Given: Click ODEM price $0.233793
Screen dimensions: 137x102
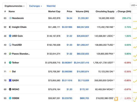Looking at the screenshot, I should (x=67, y=98).
